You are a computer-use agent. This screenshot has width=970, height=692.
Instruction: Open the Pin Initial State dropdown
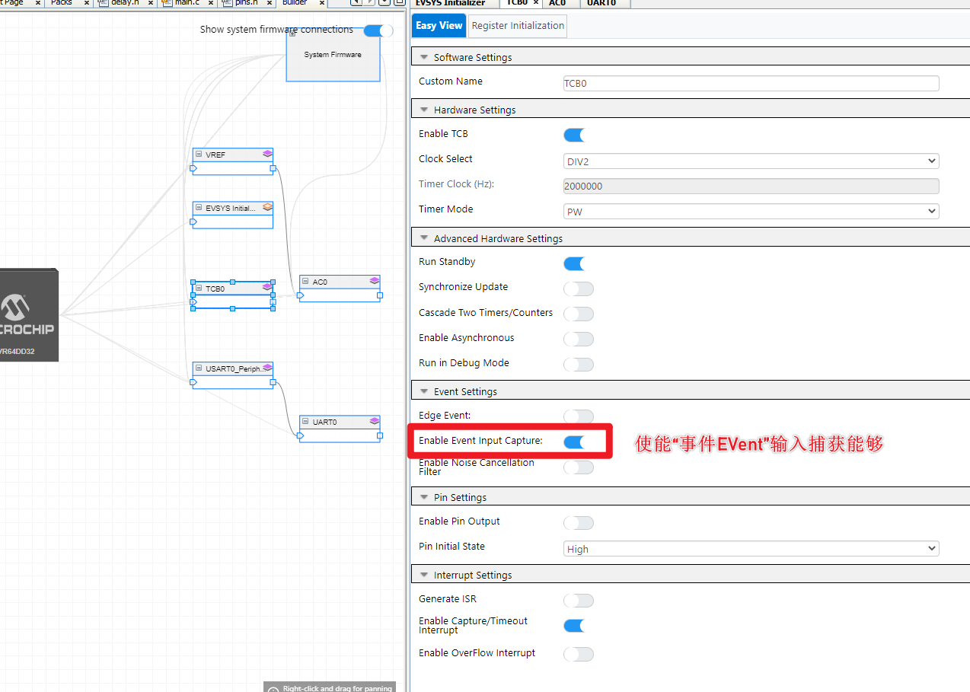click(x=751, y=548)
